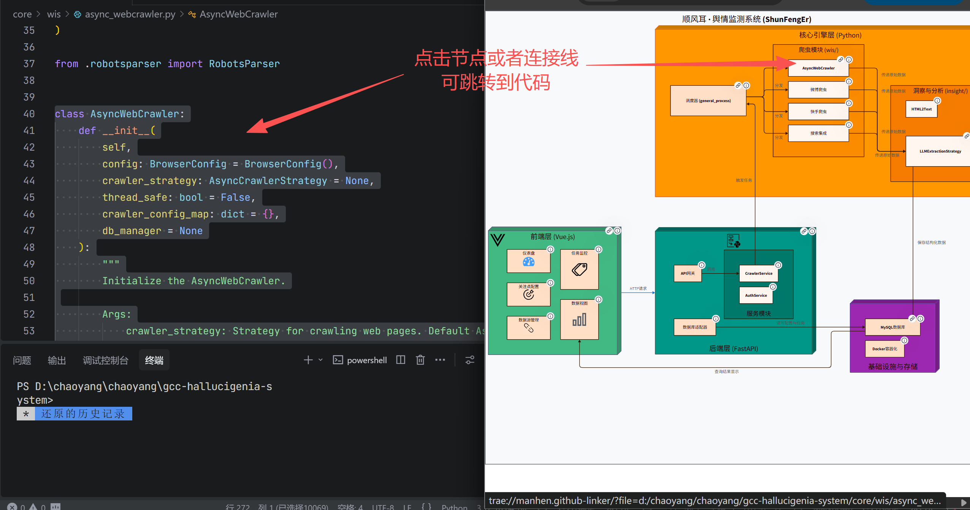Open terminal more actions ellipsis
The image size is (970, 510).
440,360
